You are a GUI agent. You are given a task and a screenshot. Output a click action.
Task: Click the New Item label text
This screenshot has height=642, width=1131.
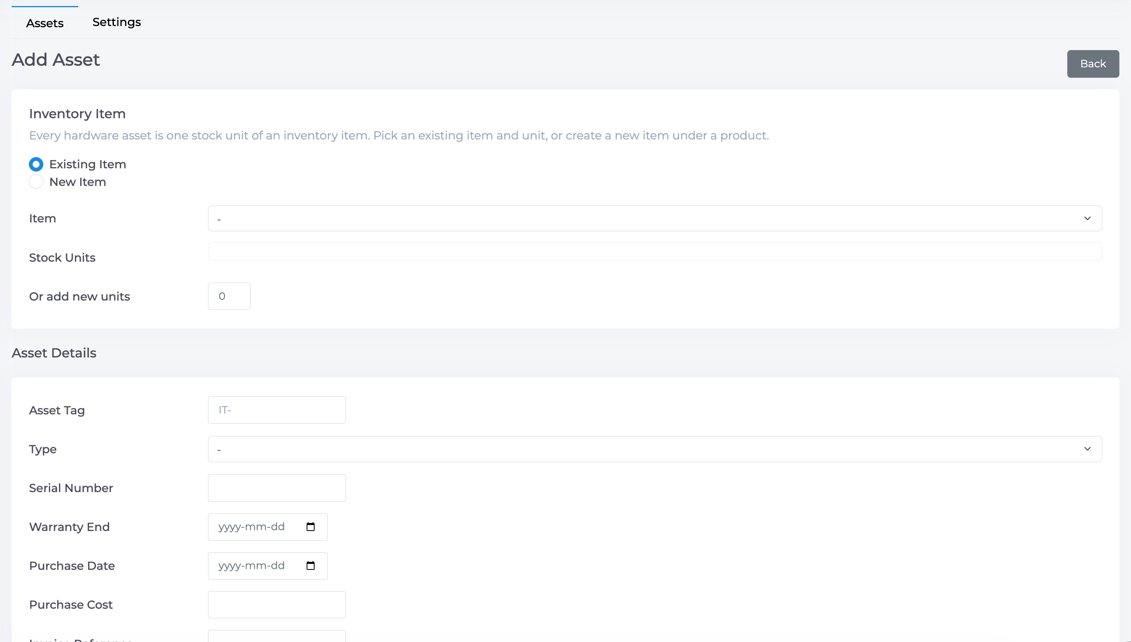coord(78,182)
